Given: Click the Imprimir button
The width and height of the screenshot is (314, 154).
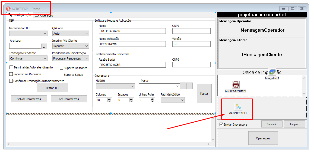Looking at the screenshot, I should coord(272,124).
